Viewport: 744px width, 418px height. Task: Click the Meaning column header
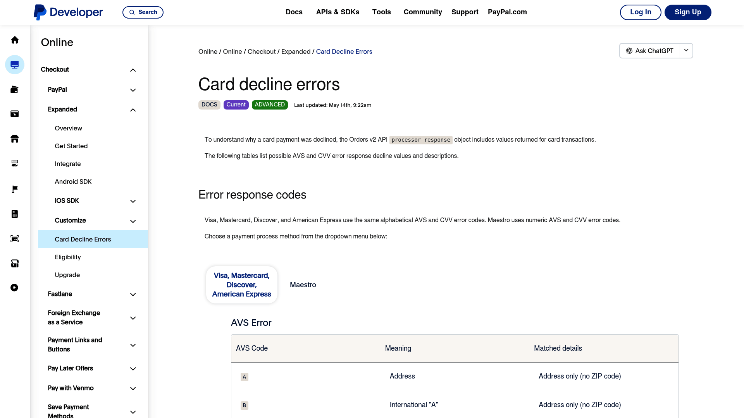(x=398, y=348)
